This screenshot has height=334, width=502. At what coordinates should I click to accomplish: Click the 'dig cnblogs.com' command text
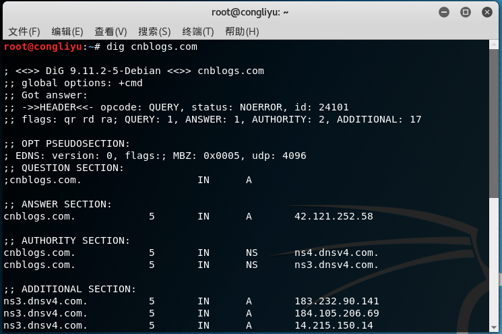click(x=152, y=47)
